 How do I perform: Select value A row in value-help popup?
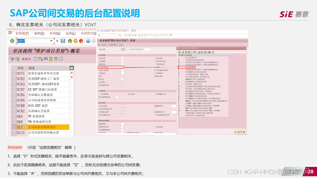pyautogui.click(x=203, y=60)
